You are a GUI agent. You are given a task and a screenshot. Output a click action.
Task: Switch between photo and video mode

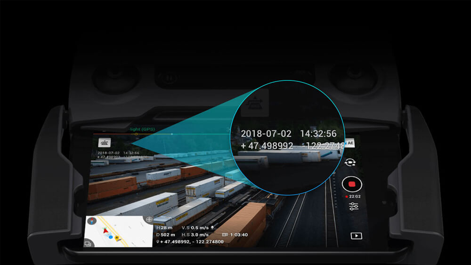pos(350,162)
